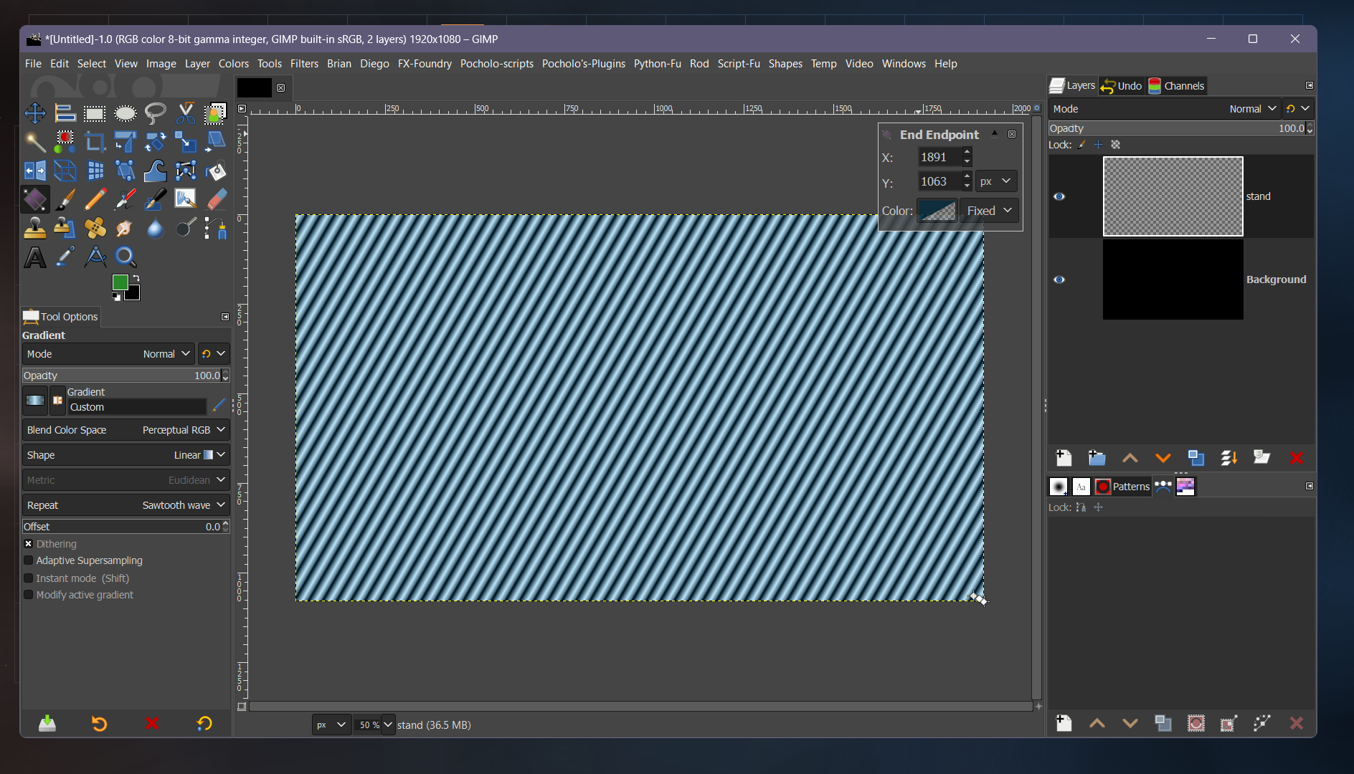Select the Ink tool

coord(155,199)
